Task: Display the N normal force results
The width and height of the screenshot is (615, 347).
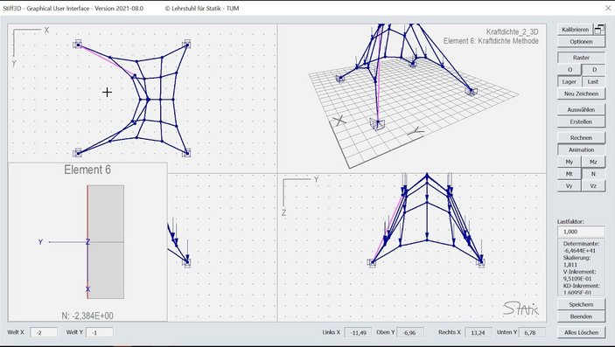Action: point(593,174)
